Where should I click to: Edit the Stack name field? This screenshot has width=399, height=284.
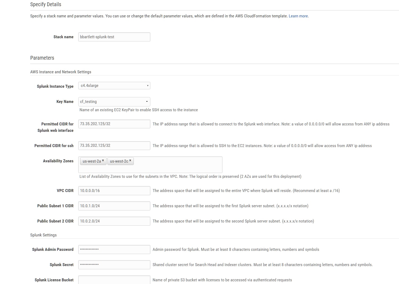point(114,37)
